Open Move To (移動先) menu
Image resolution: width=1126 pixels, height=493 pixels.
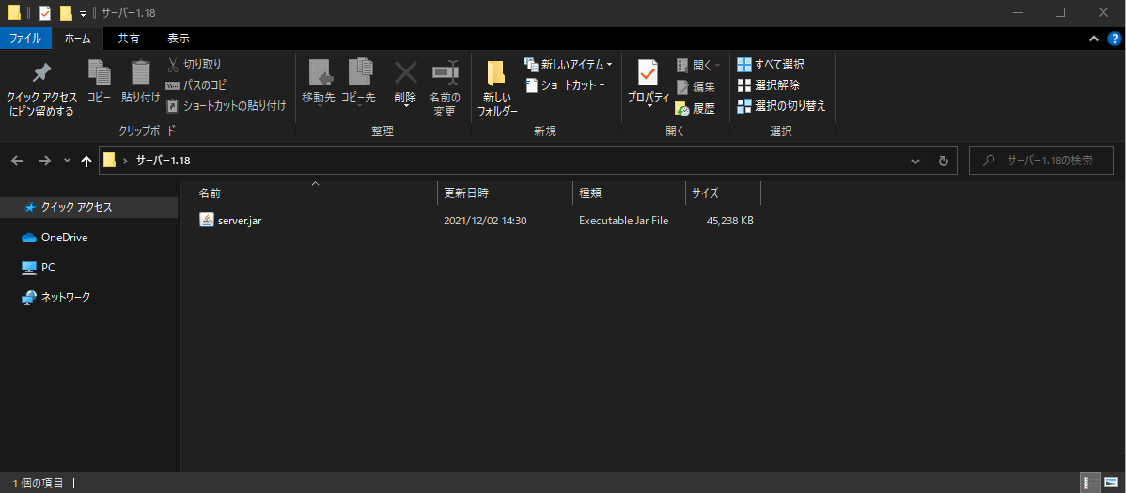318,82
